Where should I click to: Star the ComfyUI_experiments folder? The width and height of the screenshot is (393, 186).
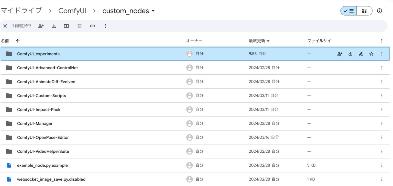pos(371,54)
